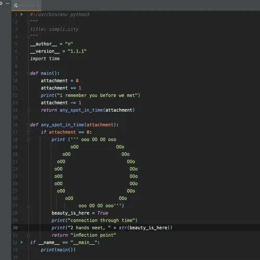
Task: Click the 'attachment += 1' line
Action: coord(61,88)
